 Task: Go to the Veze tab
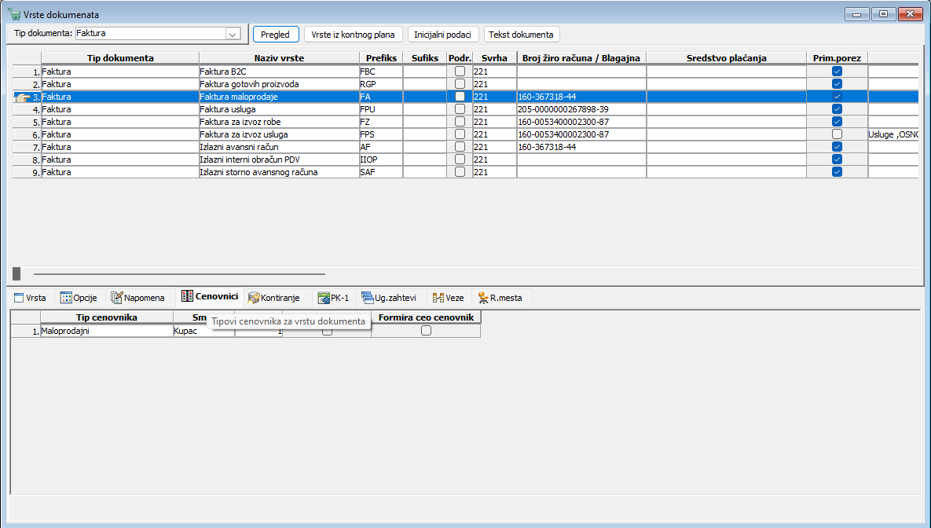tap(449, 298)
